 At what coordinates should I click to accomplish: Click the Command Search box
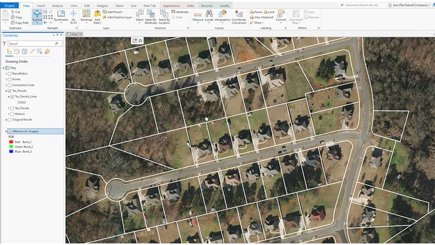point(363,5)
